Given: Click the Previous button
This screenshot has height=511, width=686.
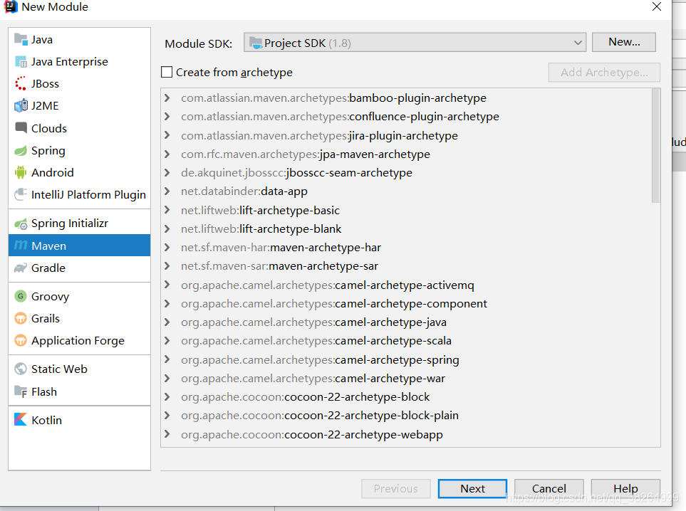Looking at the screenshot, I should click(396, 488).
